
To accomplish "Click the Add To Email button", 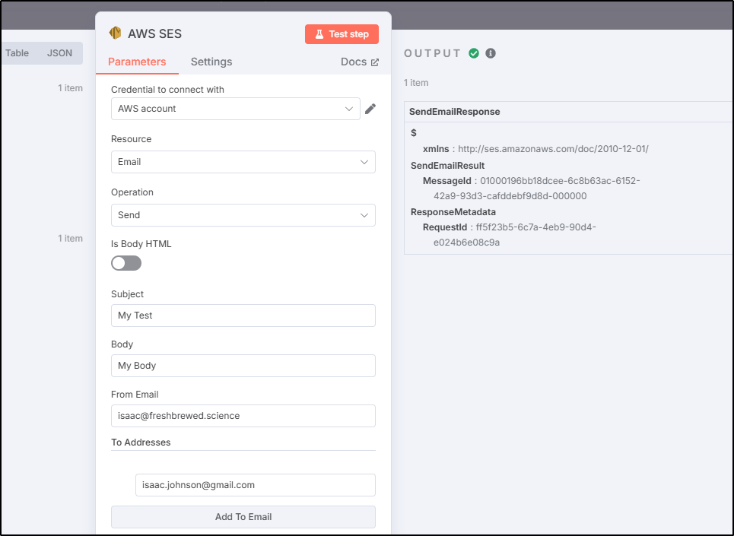I will pos(243,517).
